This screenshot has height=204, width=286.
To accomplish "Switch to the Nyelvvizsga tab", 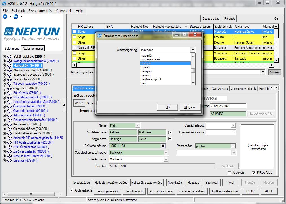I will [x=220, y=88].
